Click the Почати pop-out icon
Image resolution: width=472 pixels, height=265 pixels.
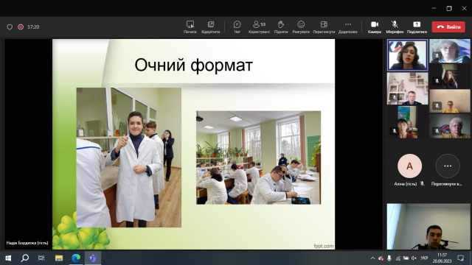tap(190, 26)
